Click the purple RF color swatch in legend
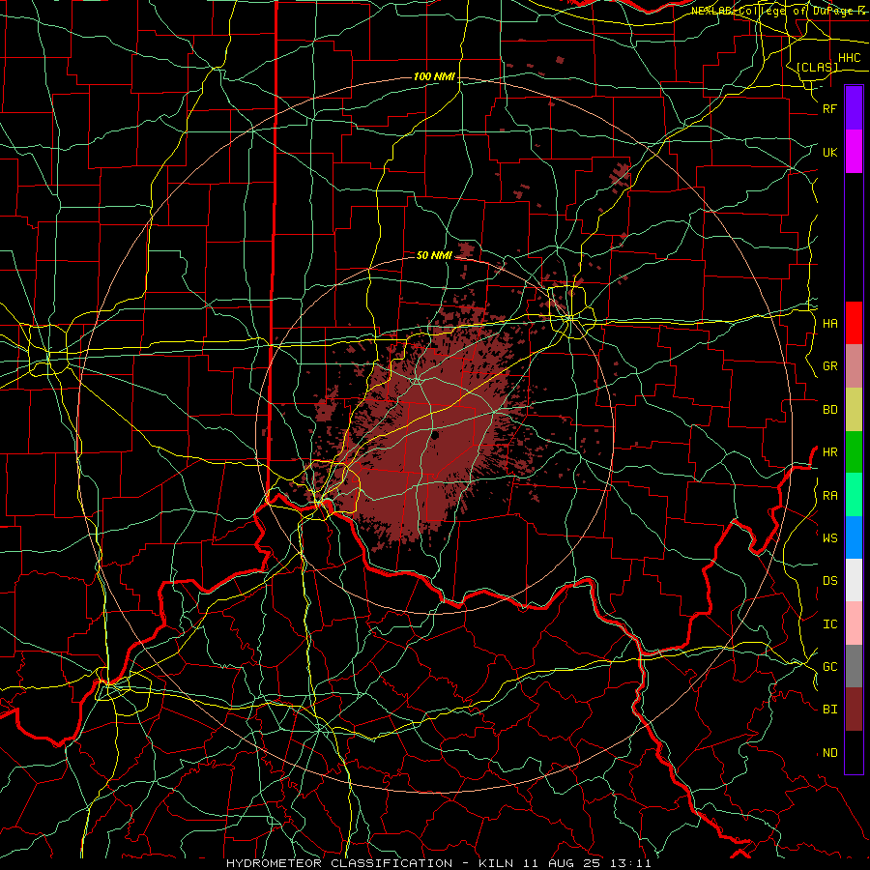 click(854, 108)
